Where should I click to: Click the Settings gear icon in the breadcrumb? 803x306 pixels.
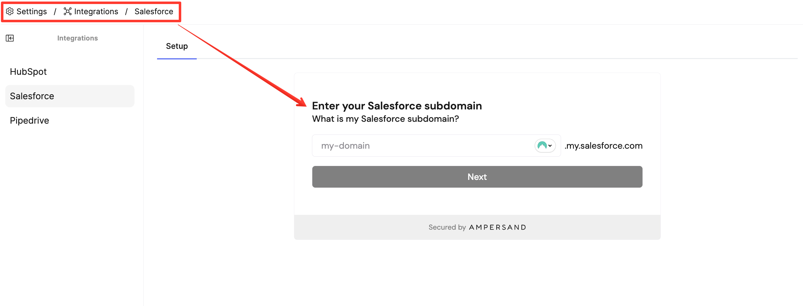coord(10,11)
